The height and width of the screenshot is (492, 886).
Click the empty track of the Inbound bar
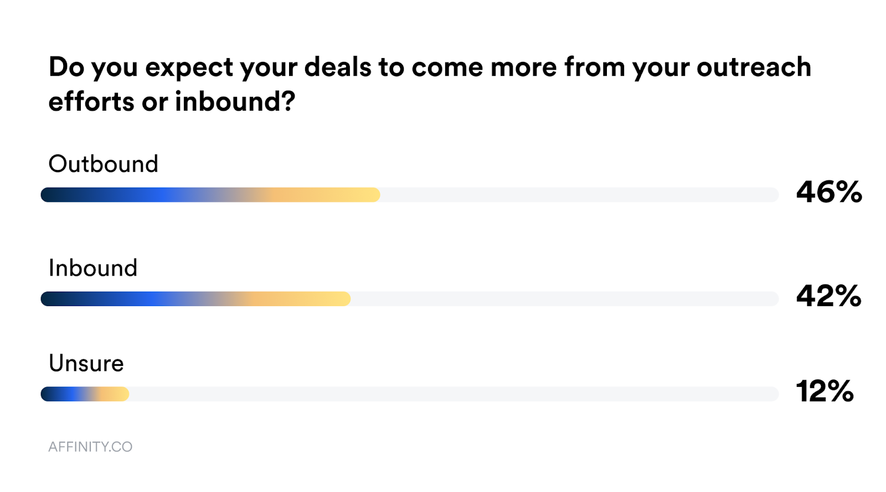(x=564, y=299)
